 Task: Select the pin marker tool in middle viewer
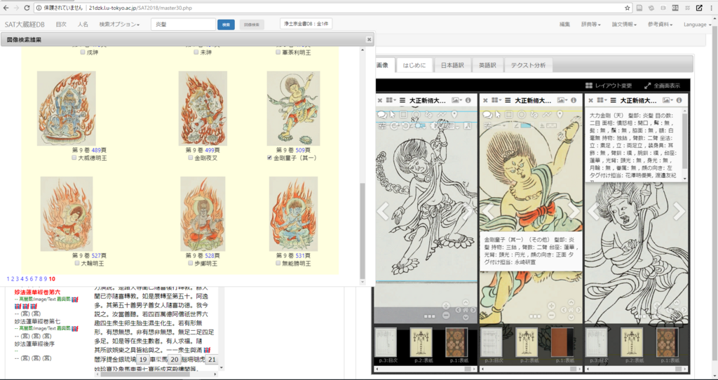pos(560,114)
